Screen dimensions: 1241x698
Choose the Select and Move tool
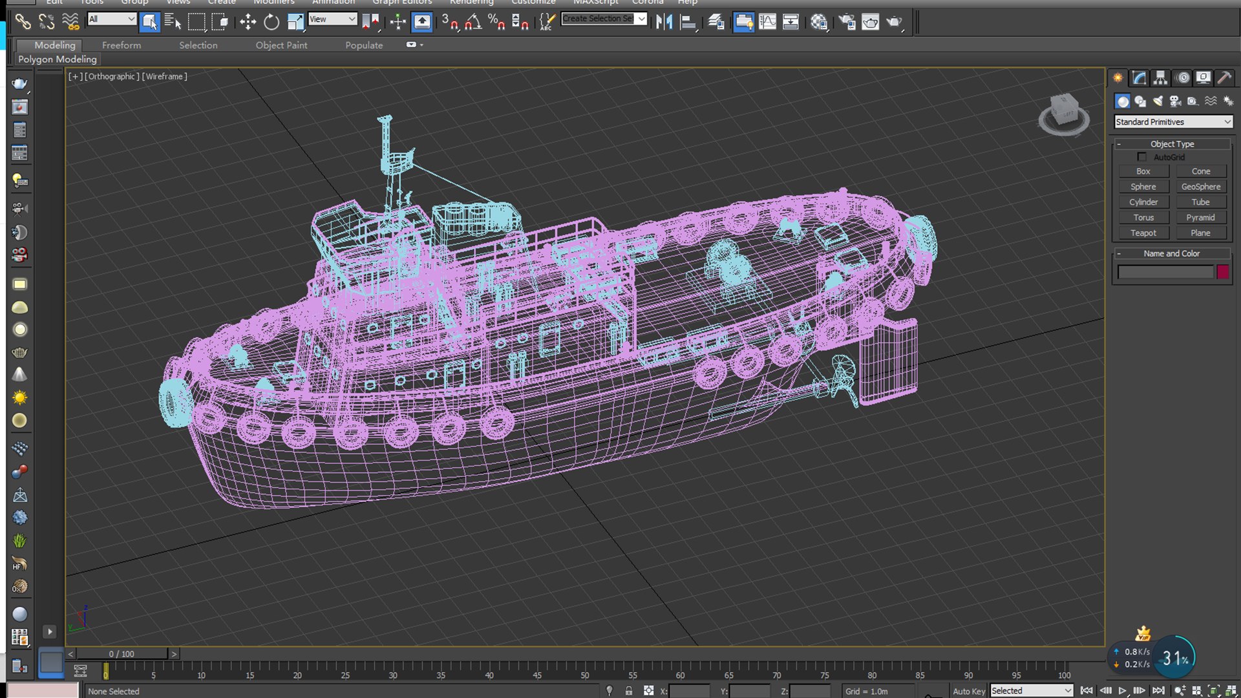pos(248,22)
